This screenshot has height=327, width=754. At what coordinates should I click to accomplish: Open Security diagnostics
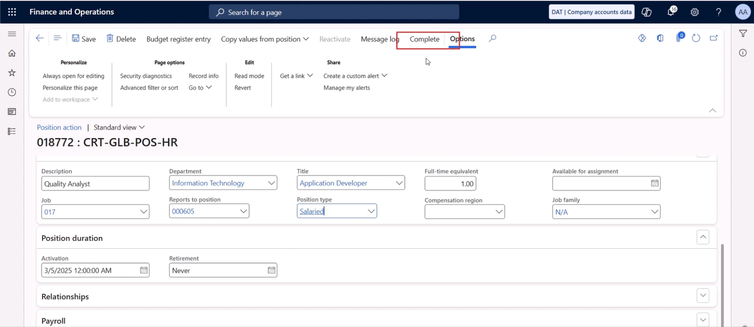(x=146, y=76)
